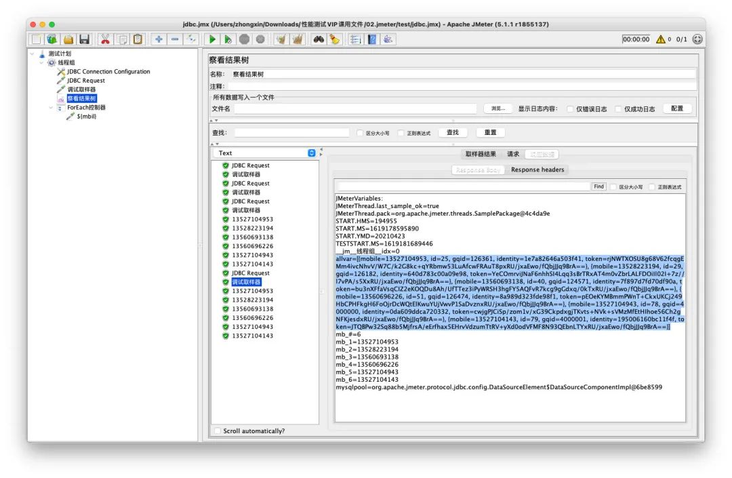Select the highlighted 调试取样器 result row

pyautogui.click(x=246, y=282)
